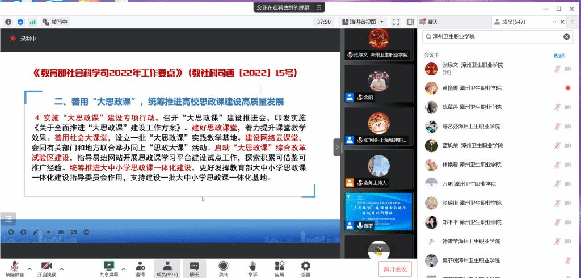The width and height of the screenshot is (581, 278).
Task: Open the 共享屏幕 share screen icon
Action: click(108, 266)
